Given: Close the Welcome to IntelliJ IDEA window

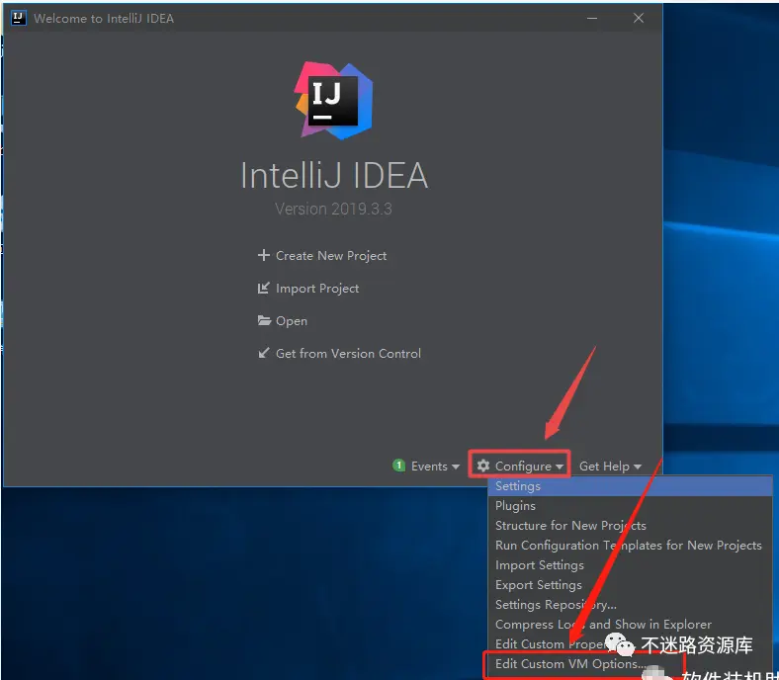Looking at the screenshot, I should click(x=639, y=19).
